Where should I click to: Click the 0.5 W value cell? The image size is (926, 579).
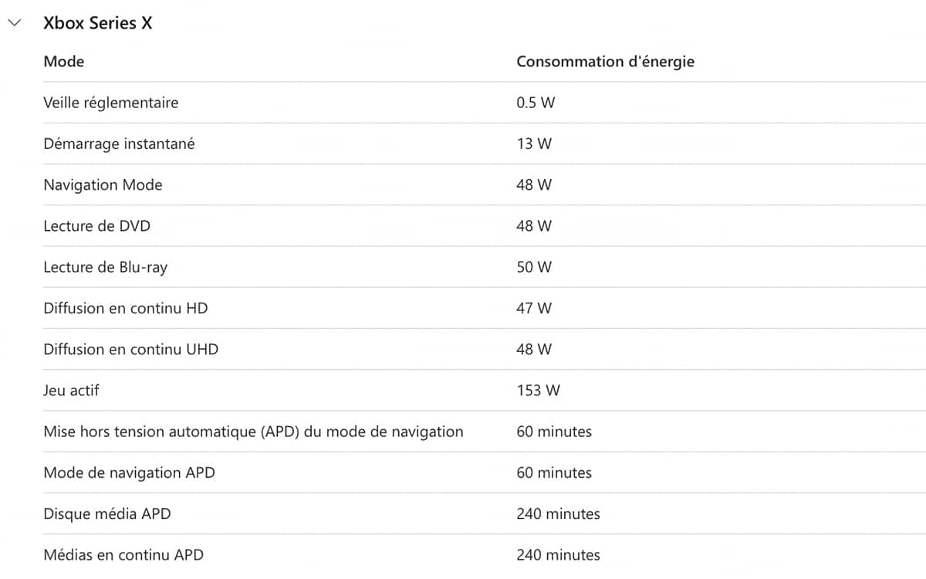tap(536, 103)
